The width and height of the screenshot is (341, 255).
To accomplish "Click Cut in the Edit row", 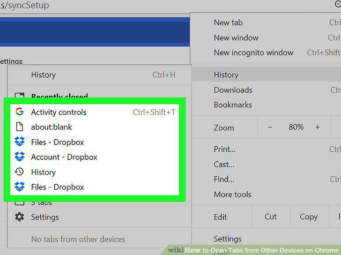I will coord(271,217).
